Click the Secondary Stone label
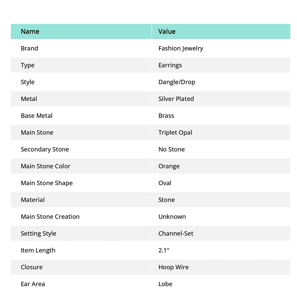Image resolution: width=297 pixels, height=297 pixels. [x=45, y=149]
